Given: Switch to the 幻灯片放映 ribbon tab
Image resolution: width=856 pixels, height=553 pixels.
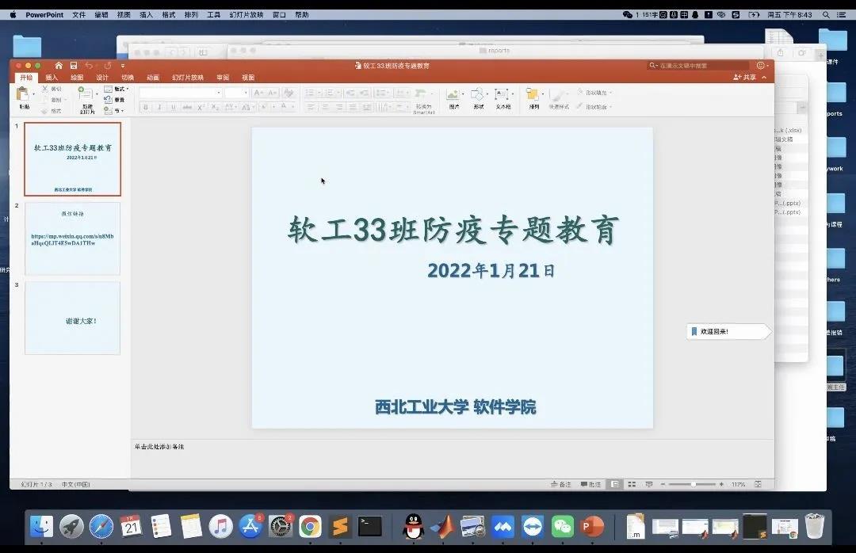Looking at the screenshot, I should tap(188, 78).
